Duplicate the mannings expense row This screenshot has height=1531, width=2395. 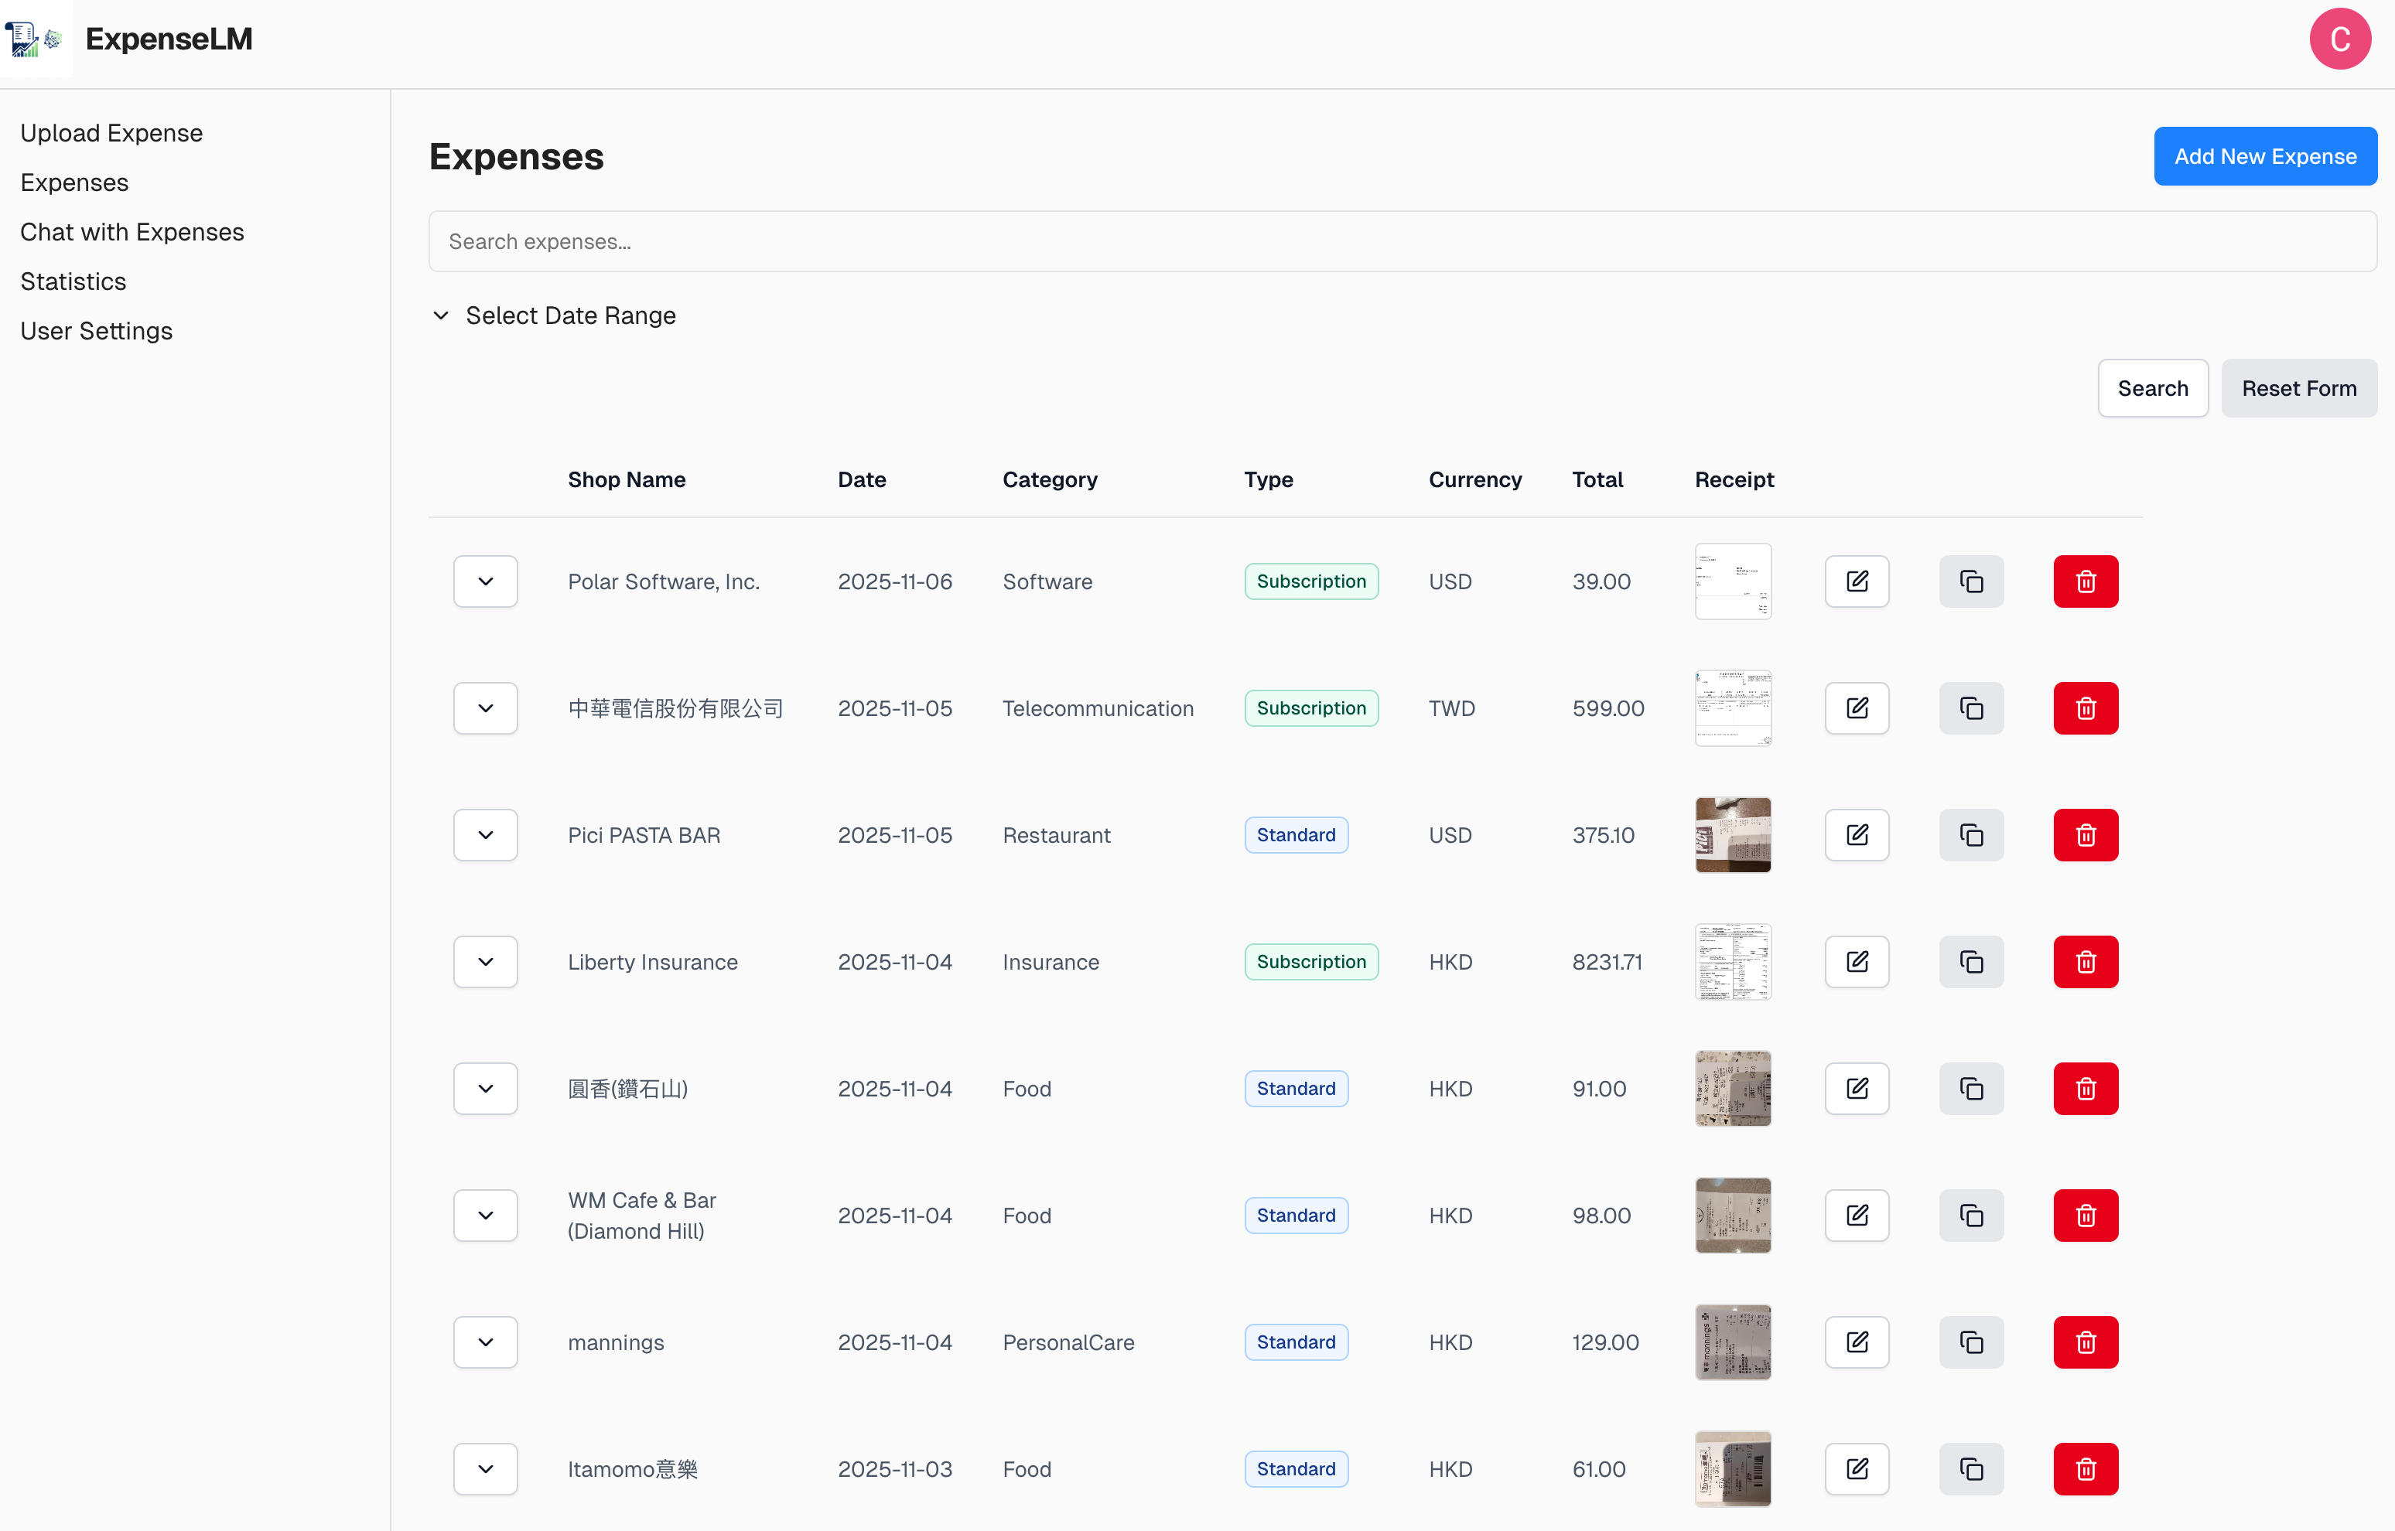pyautogui.click(x=1971, y=1342)
